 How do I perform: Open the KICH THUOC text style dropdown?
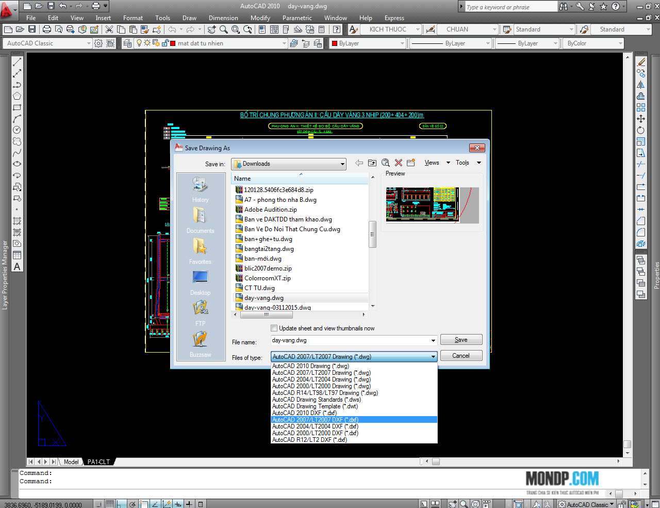tap(418, 29)
